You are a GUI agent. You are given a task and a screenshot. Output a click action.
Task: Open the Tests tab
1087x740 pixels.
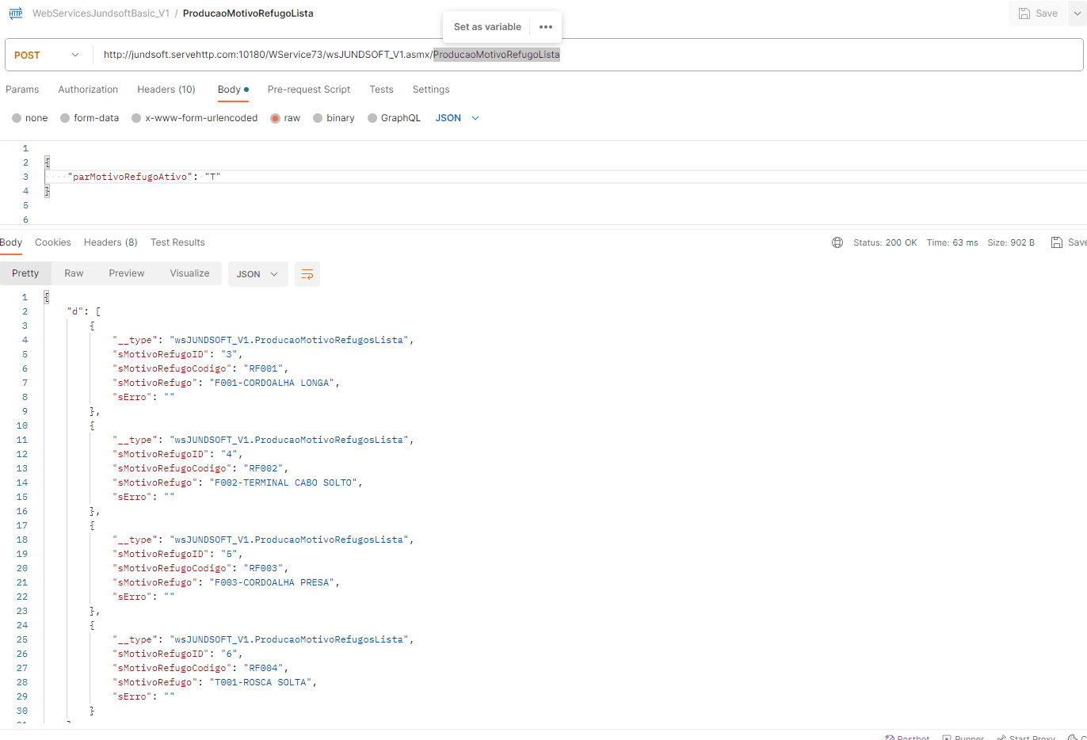coord(381,90)
